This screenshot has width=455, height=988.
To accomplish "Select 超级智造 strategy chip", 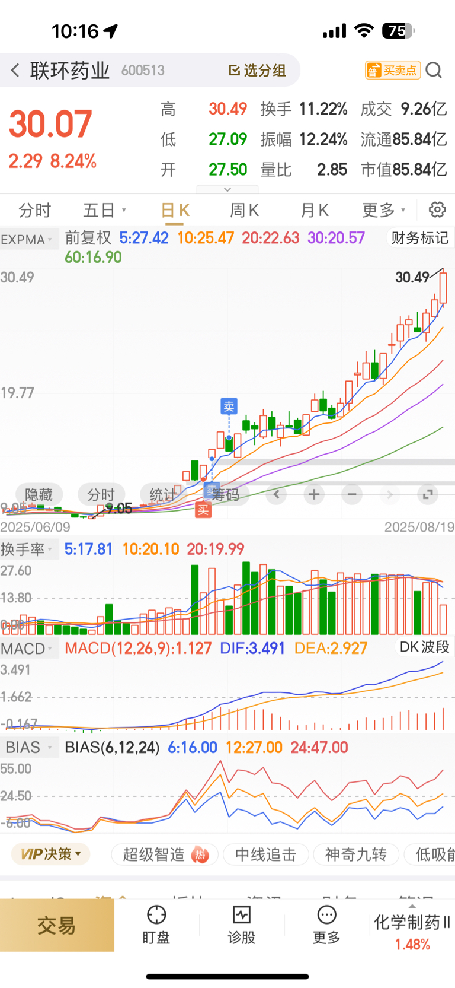I will tap(165, 854).
